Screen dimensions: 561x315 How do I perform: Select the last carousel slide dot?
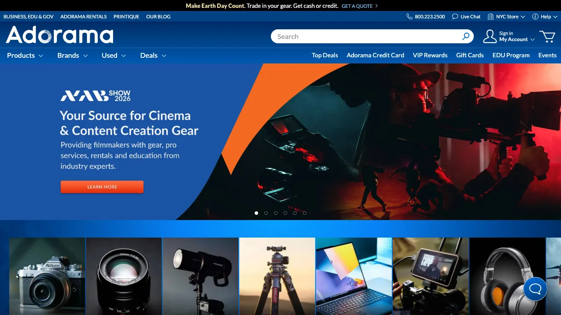click(305, 213)
